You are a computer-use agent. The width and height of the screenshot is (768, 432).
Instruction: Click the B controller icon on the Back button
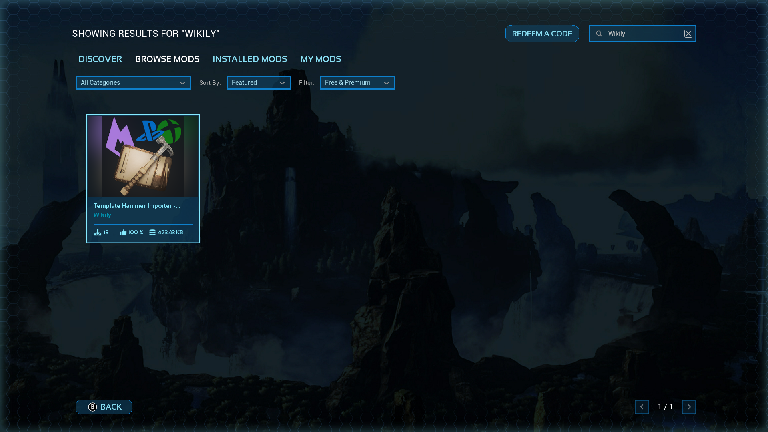[92, 406]
